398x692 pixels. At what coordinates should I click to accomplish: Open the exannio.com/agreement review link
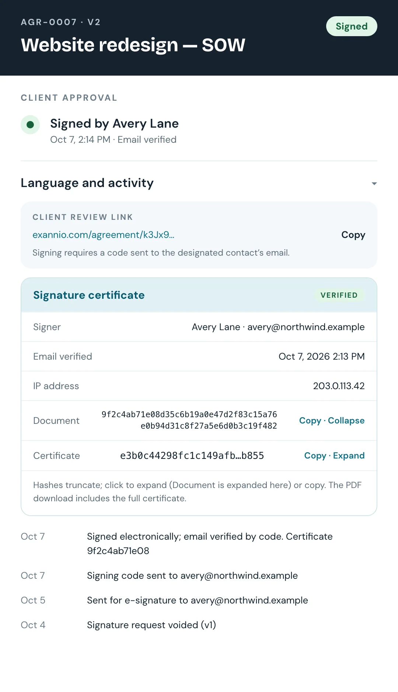pyautogui.click(x=103, y=235)
